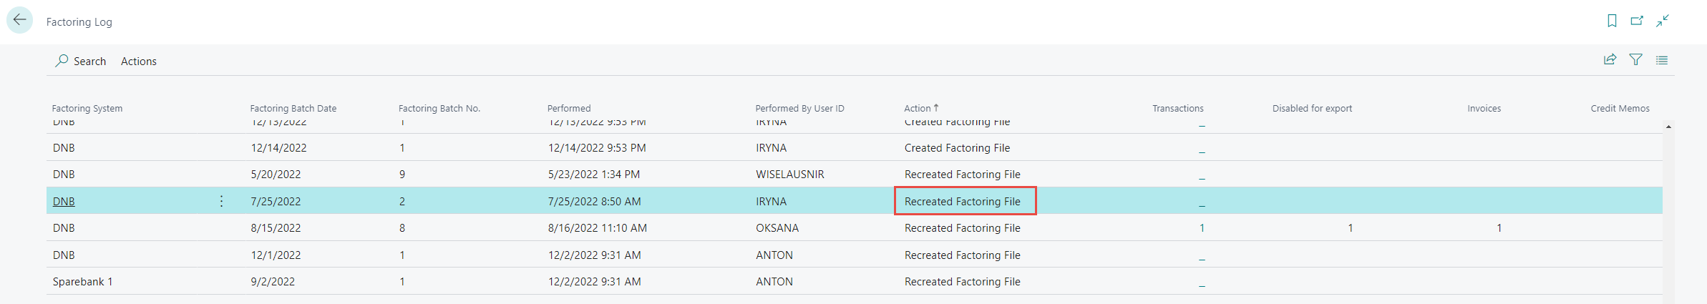This screenshot has height=304, width=1707.
Task: Open the DNB link in highlighted row
Action: pos(64,202)
